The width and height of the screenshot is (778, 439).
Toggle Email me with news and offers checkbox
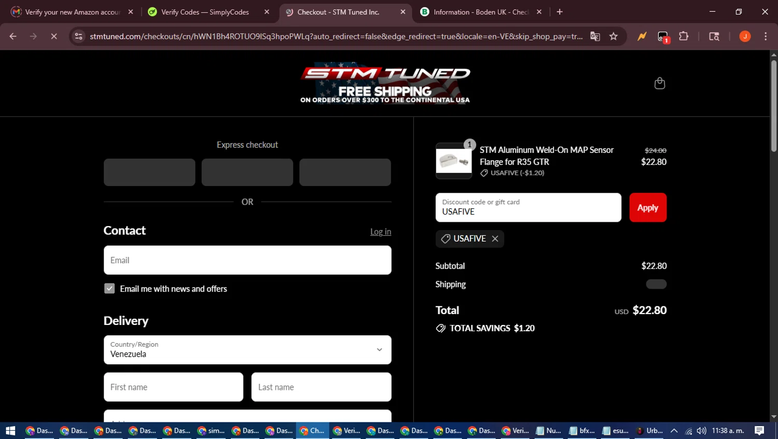point(109,289)
